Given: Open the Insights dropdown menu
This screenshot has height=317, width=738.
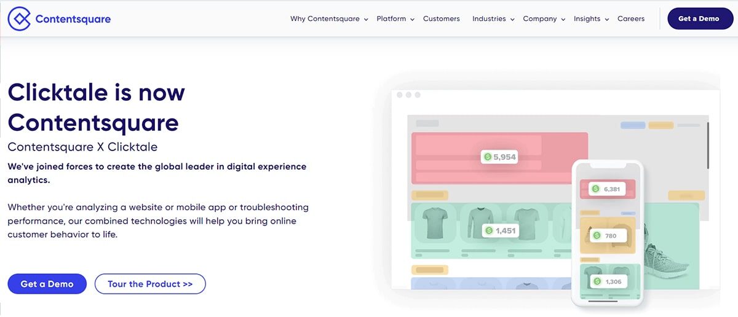Looking at the screenshot, I should click(x=591, y=19).
